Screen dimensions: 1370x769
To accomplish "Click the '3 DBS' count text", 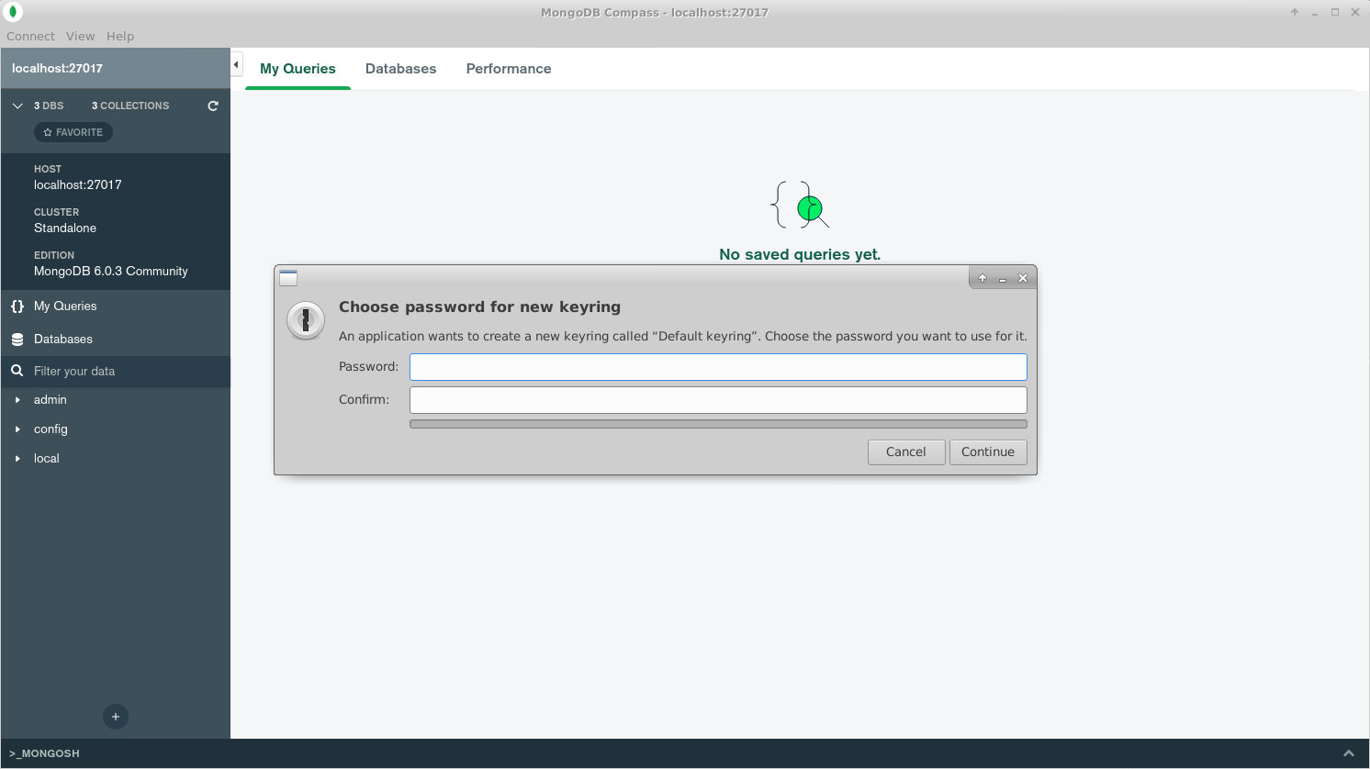I will [x=49, y=106].
